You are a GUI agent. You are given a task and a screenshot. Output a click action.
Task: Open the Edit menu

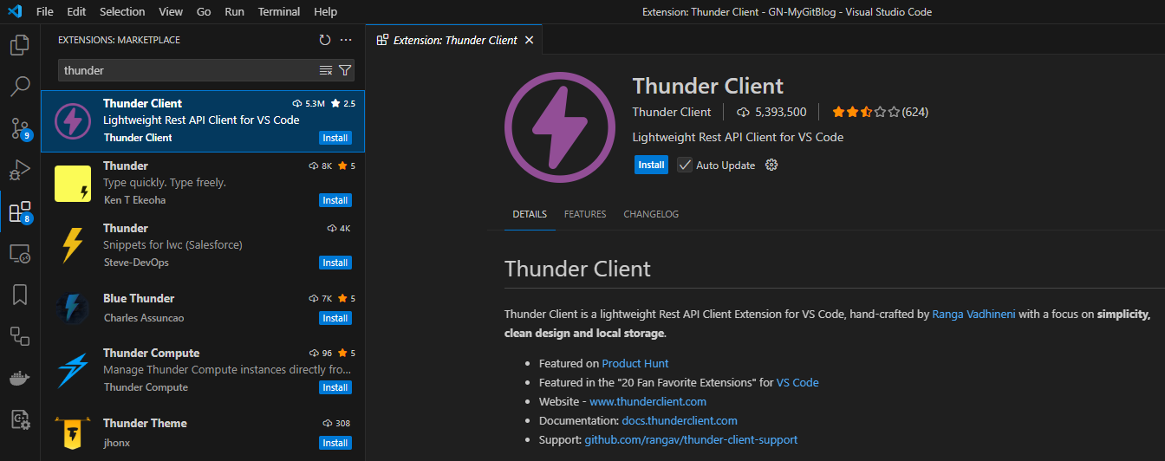[76, 11]
